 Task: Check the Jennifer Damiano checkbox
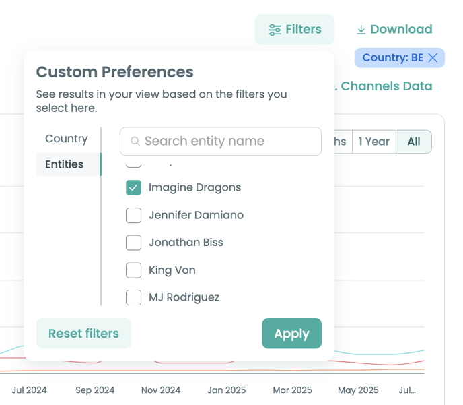[x=133, y=216]
